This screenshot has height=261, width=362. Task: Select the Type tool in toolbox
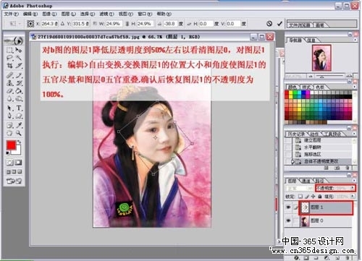pyautogui.click(x=19, y=108)
